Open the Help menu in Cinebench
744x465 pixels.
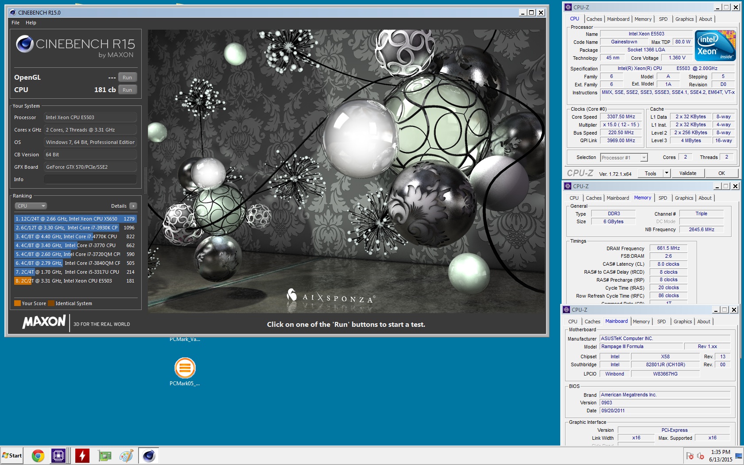[31, 23]
